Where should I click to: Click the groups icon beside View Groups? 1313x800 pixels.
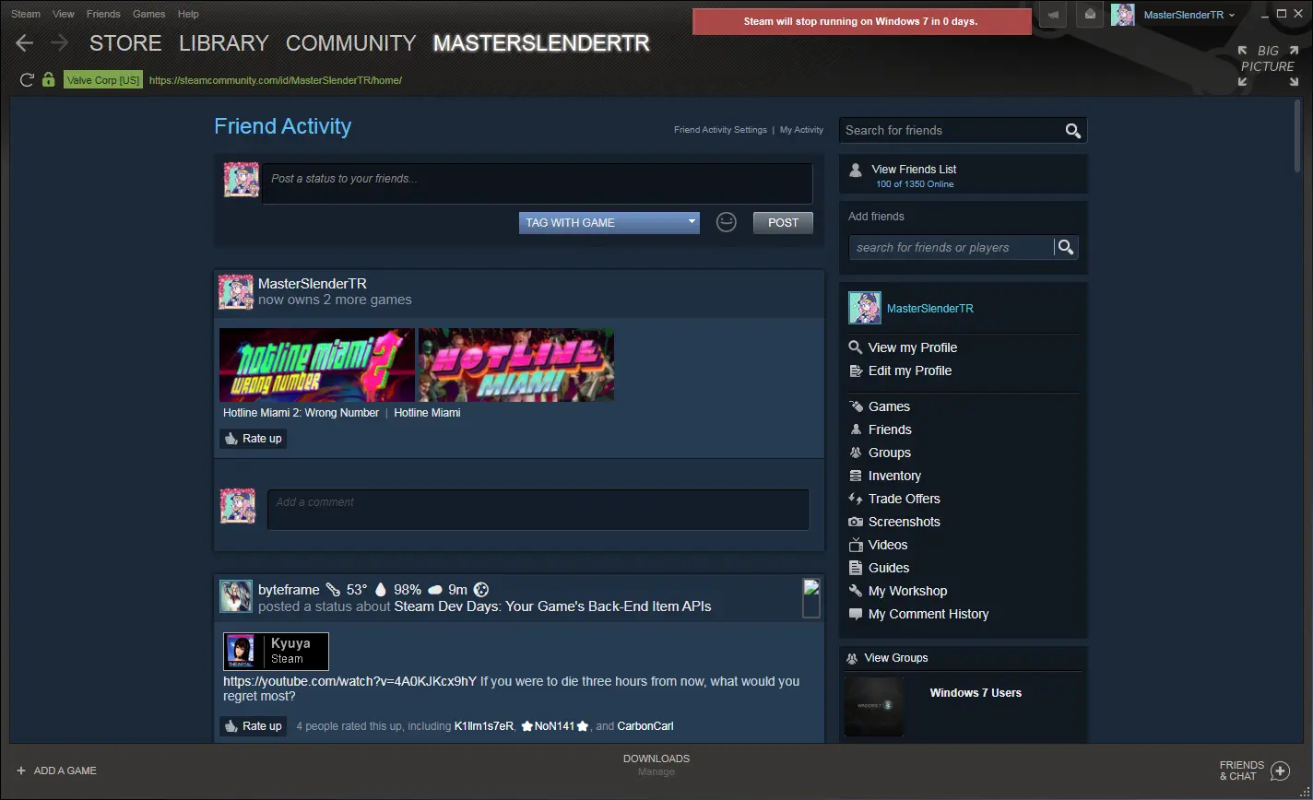tap(852, 658)
